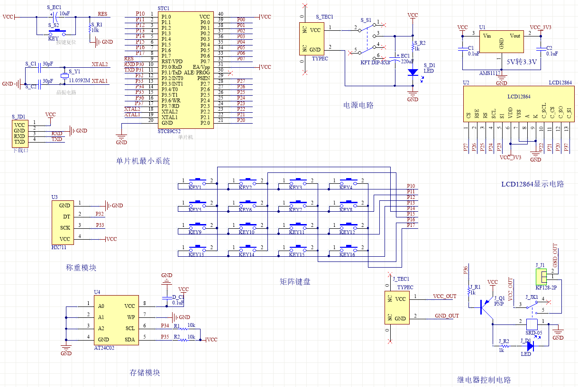Screen dimensions: 578x387
Task: Click the VCC_3V3 net label at Vout
Action: 541,27
